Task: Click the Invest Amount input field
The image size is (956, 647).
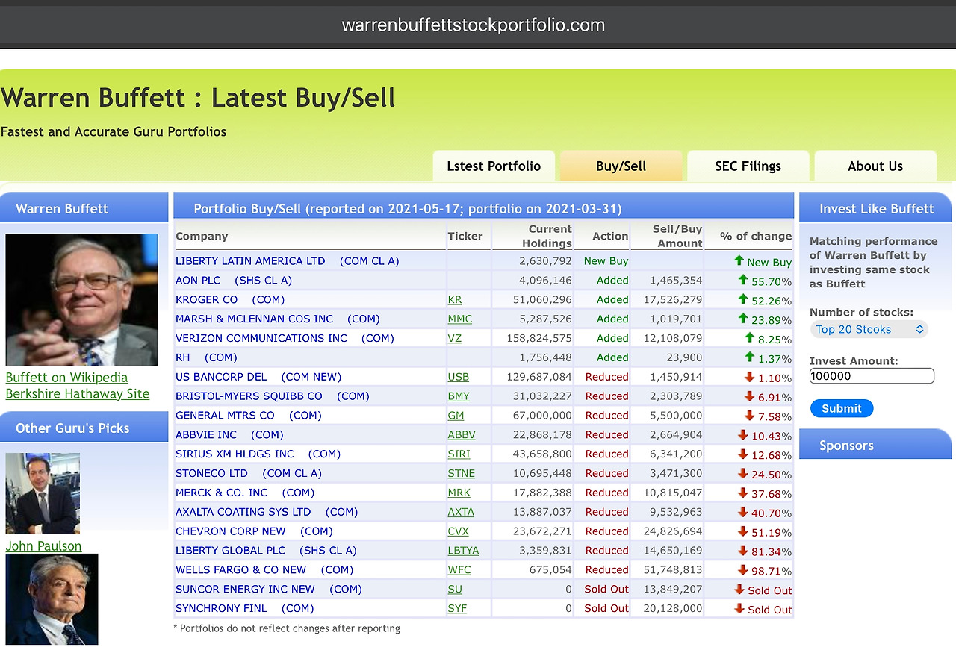Action: pos(872,376)
